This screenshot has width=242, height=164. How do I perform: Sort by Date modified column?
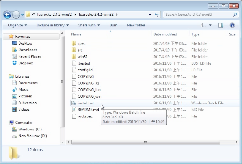pyautogui.click(x=165, y=34)
